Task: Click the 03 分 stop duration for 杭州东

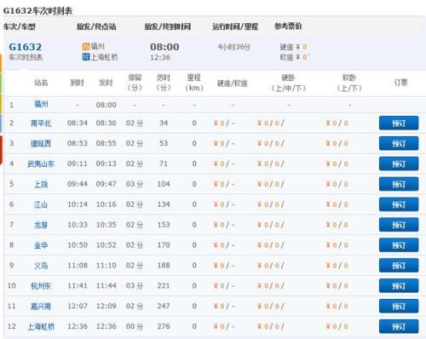Action: click(x=135, y=285)
